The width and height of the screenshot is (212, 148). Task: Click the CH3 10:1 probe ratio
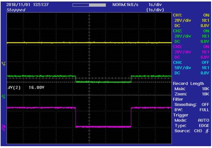(205, 52)
